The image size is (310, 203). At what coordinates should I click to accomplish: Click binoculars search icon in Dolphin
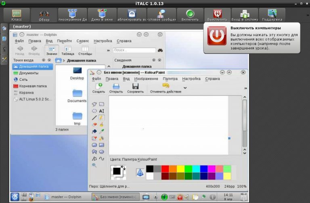point(160,50)
